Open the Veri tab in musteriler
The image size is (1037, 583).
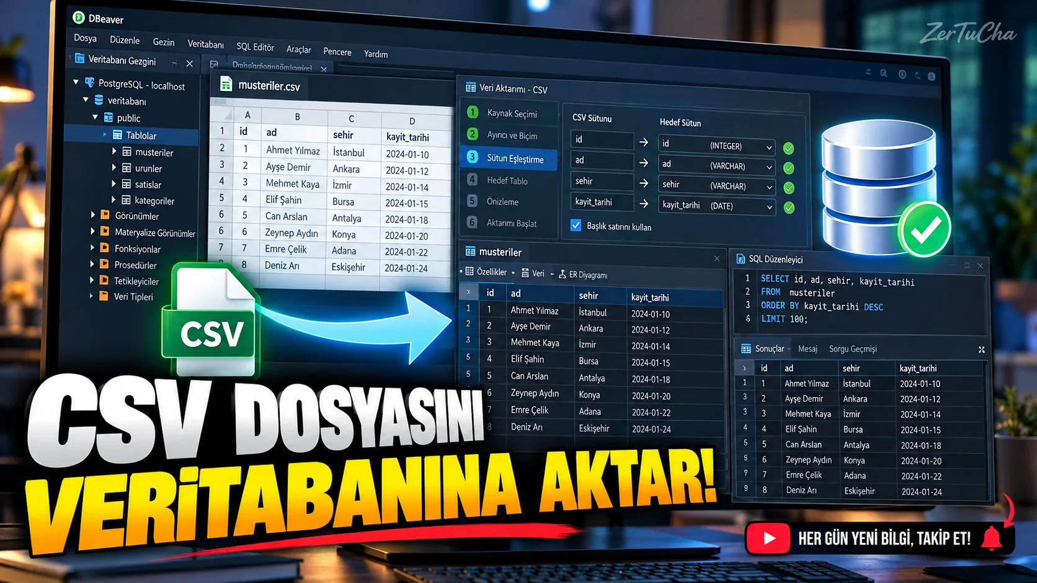(533, 273)
